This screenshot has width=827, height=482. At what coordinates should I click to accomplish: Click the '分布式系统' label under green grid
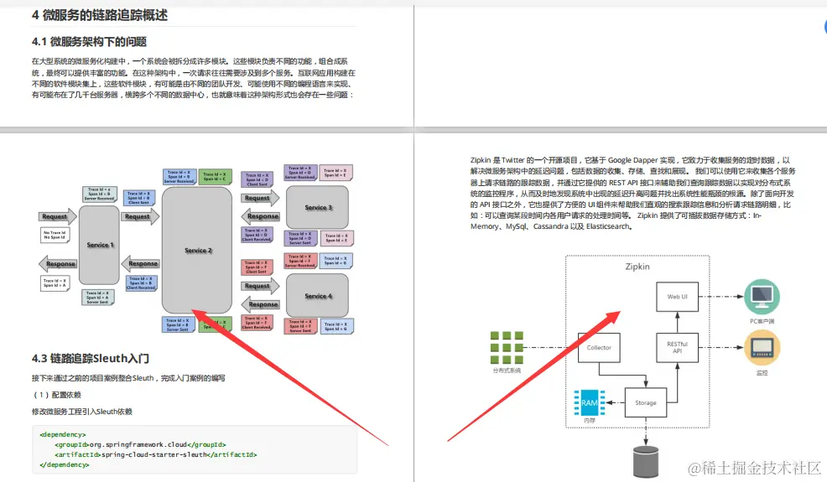[507, 371]
